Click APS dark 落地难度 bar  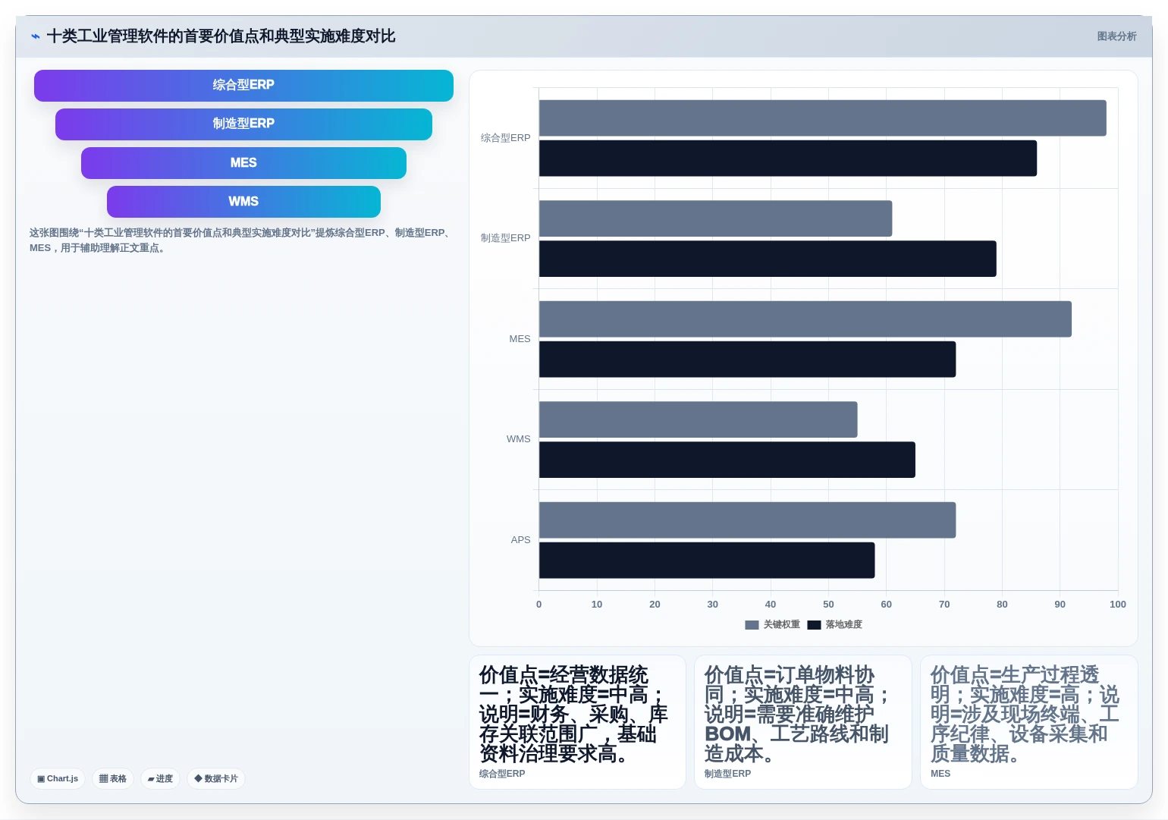[707, 561]
